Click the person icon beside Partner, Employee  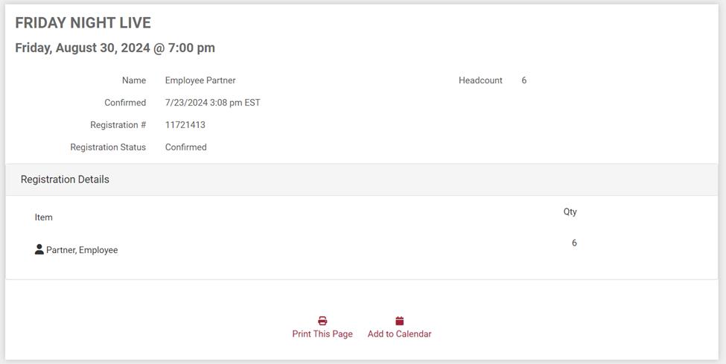point(39,249)
